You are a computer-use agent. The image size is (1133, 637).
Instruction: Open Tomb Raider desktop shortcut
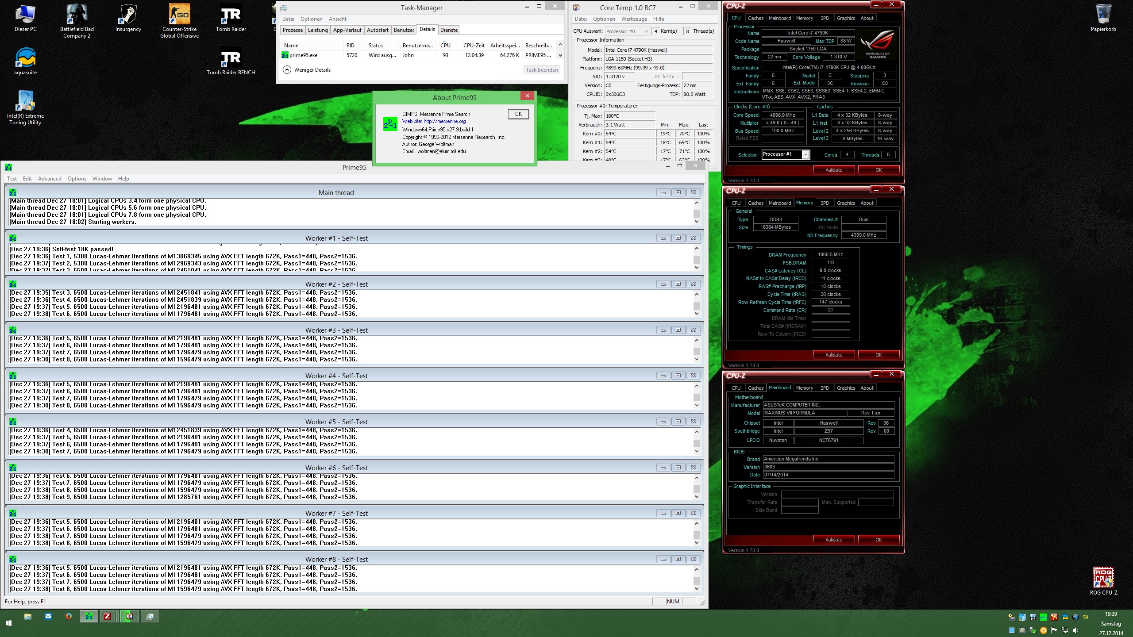coord(231,18)
